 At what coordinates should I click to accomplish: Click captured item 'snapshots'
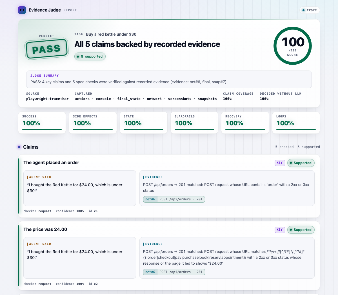[207, 99]
